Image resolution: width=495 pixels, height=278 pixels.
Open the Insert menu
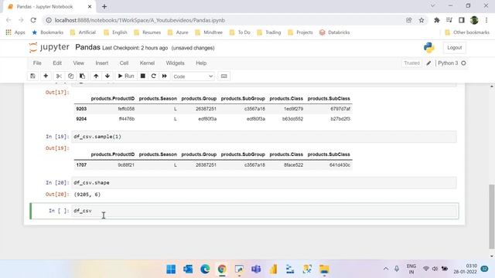tap(101, 63)
